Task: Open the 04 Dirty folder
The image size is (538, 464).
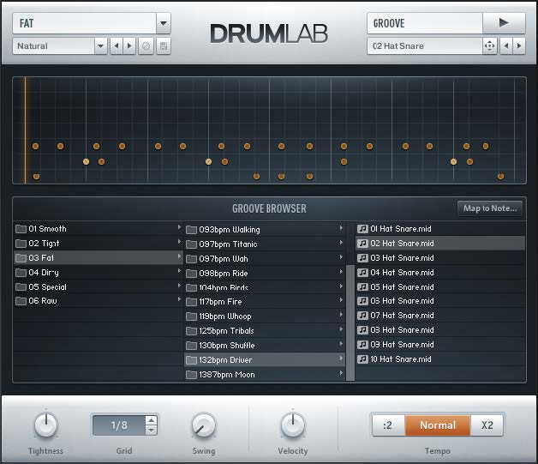Action: [99, 273]
